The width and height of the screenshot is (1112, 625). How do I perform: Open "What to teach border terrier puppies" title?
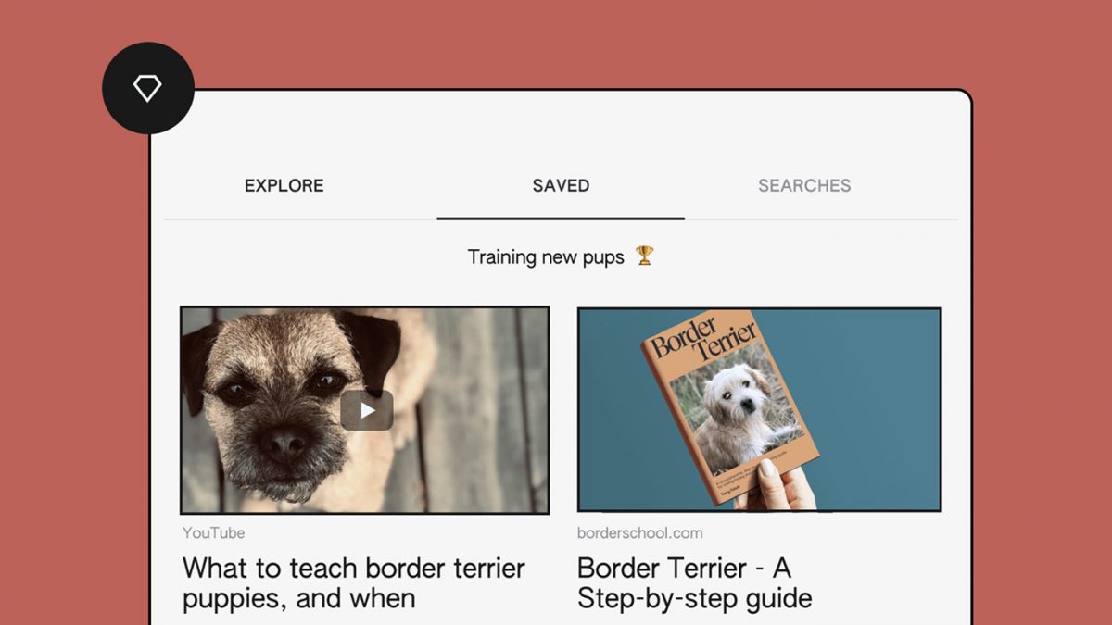click(x=353, y=581)
